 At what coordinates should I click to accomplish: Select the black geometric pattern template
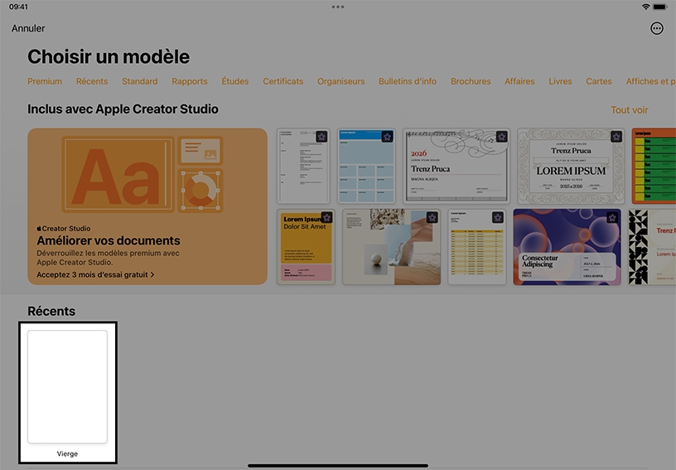pos(652,247)
